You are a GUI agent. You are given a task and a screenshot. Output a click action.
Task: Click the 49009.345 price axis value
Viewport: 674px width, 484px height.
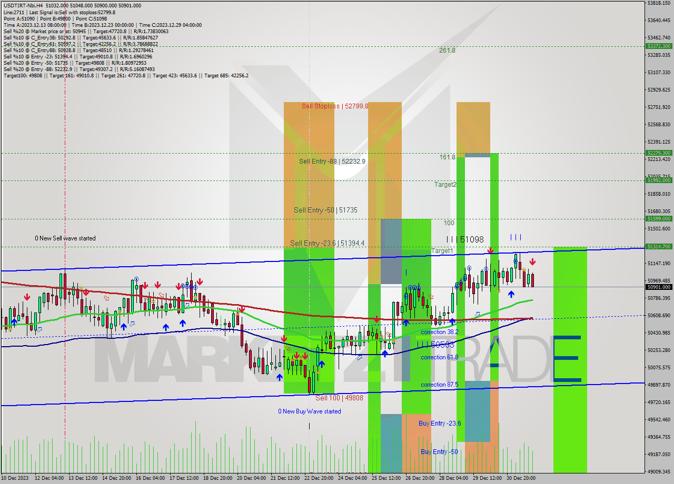point(658,471)
